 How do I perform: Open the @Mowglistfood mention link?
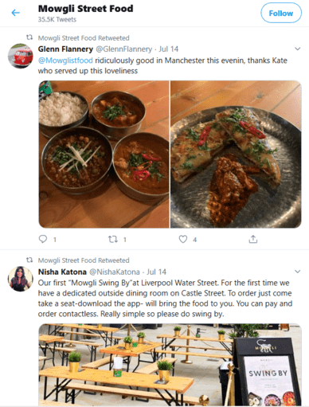65,61
